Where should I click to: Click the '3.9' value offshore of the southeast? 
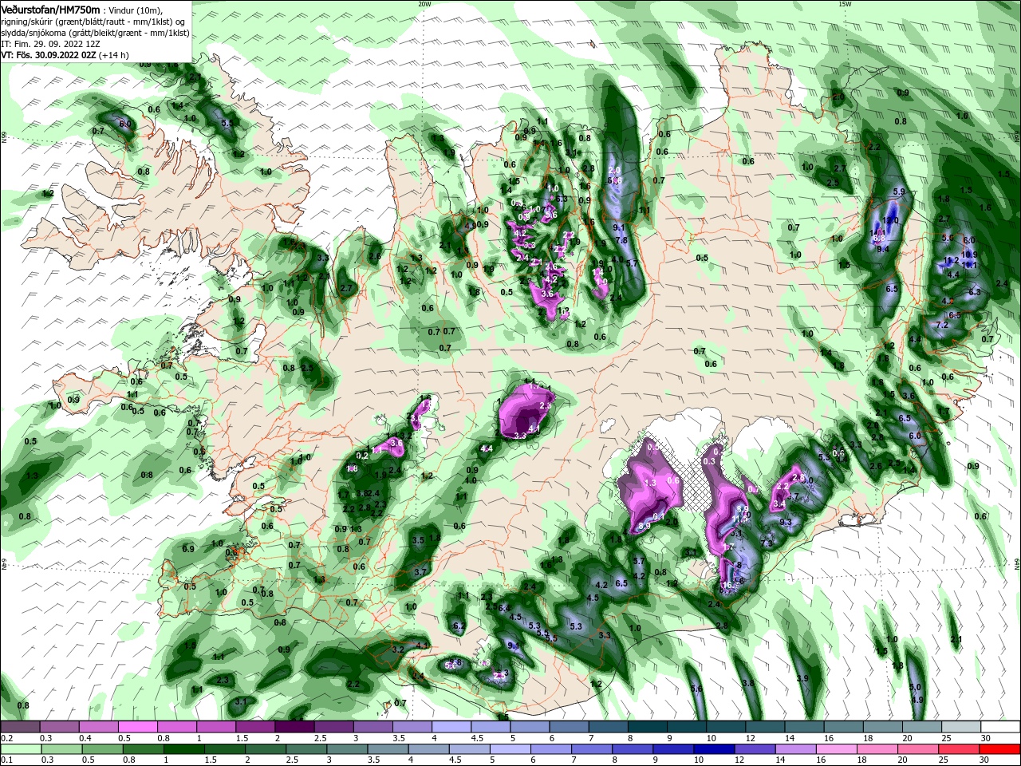802,678
